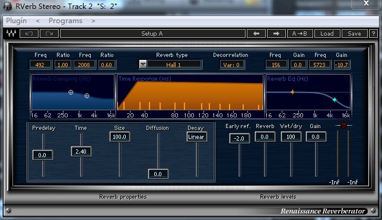Image resolution: width=382 pixels, height=220 pixels.
Task: Go to previous preset with left arrow
Action: (x=256, y=34)
